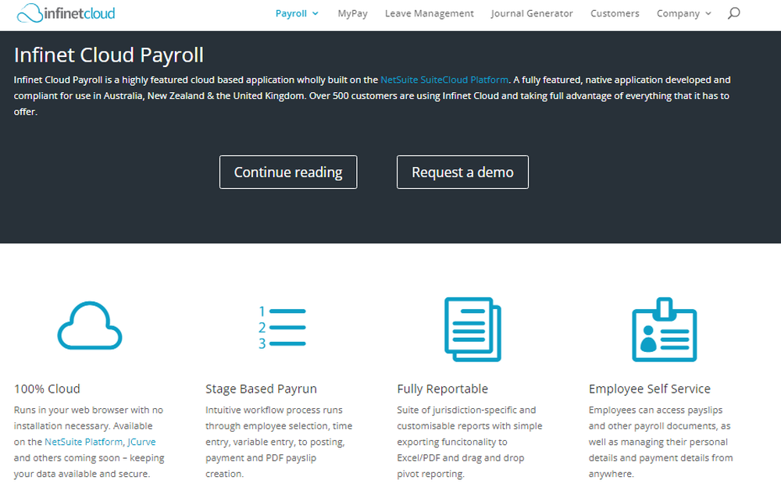
Task: Click the ID badge icon for Employee Self Service
Action: (x=665, y=329)
